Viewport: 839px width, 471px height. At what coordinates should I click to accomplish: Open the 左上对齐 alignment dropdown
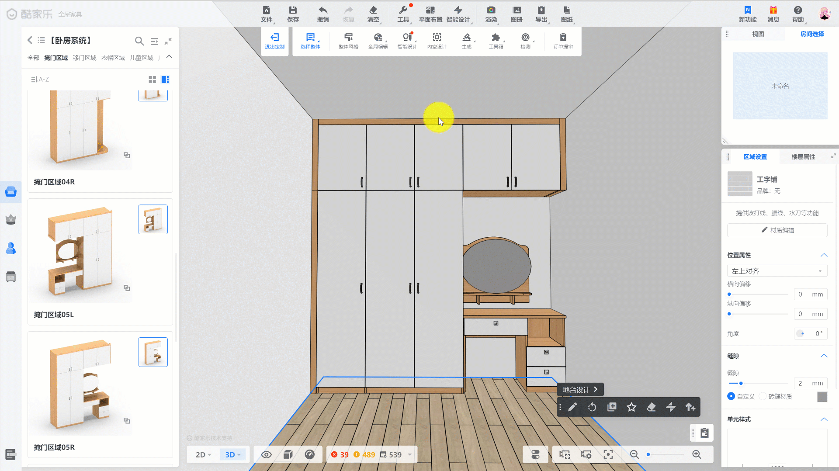(x=777, y=271)
